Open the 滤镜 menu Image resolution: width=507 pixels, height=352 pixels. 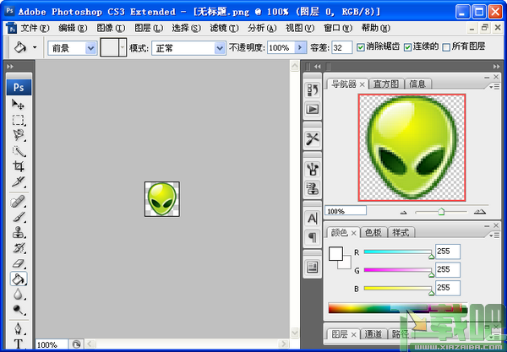coord(224,29)
